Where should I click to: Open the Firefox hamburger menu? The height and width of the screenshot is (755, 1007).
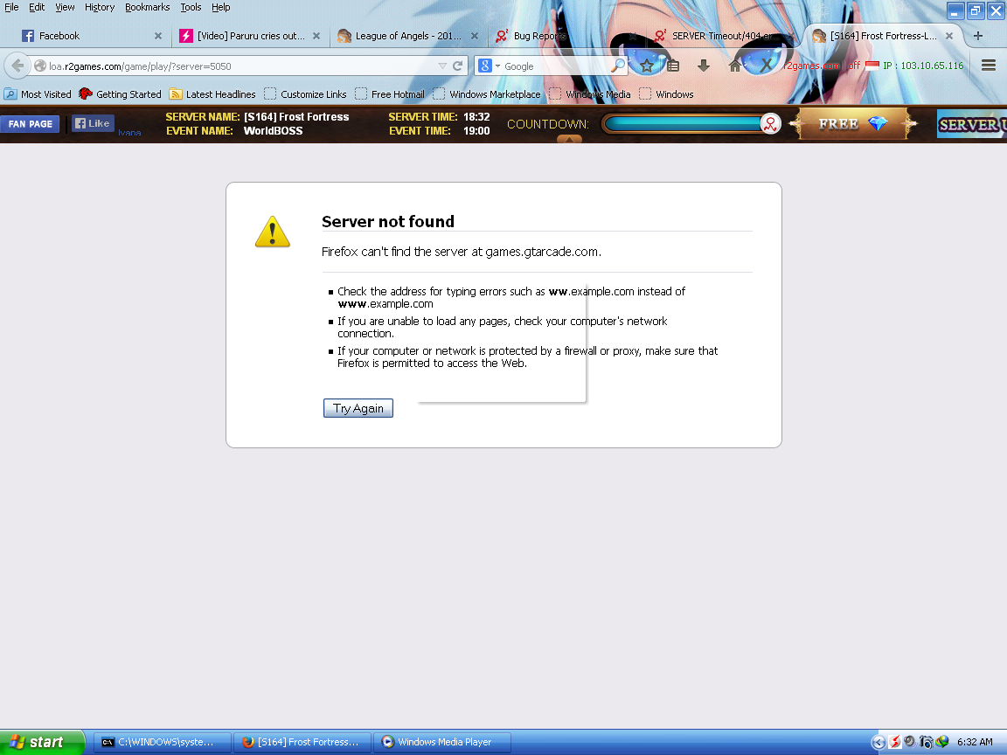pyautogui.click(x=989, y=66)
